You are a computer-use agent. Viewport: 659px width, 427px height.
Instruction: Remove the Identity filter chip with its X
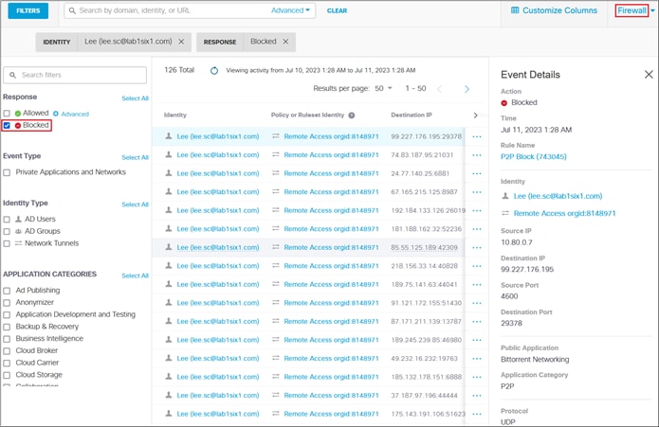181,42
